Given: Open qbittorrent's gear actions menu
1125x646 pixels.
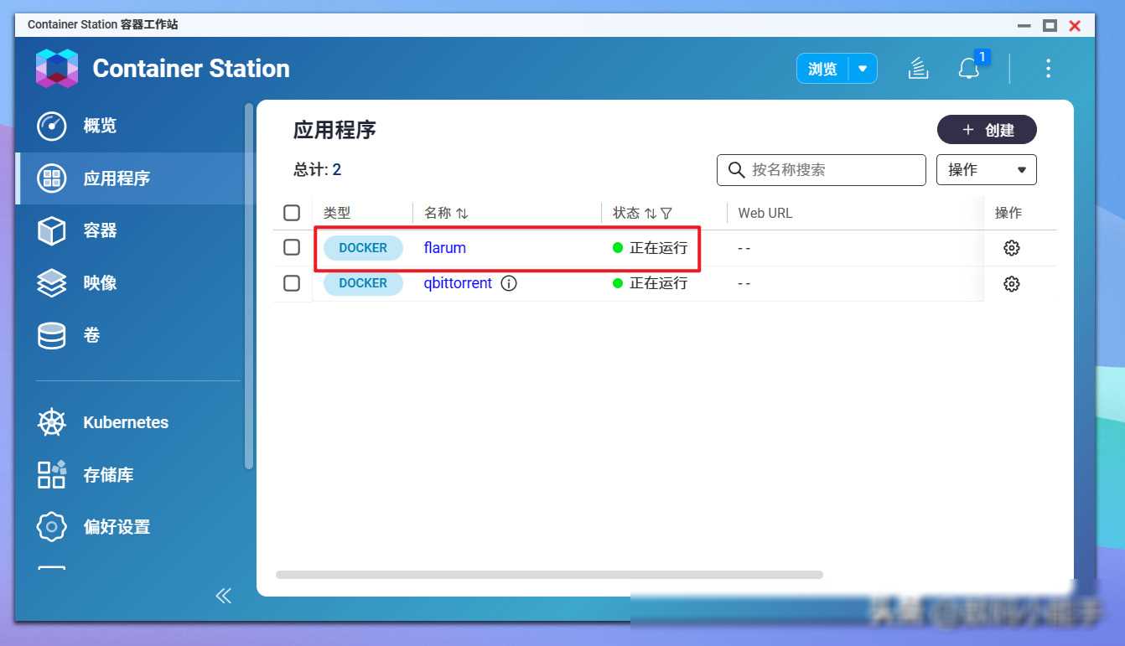Looking at the screenshot, I should click(1012, 284).
